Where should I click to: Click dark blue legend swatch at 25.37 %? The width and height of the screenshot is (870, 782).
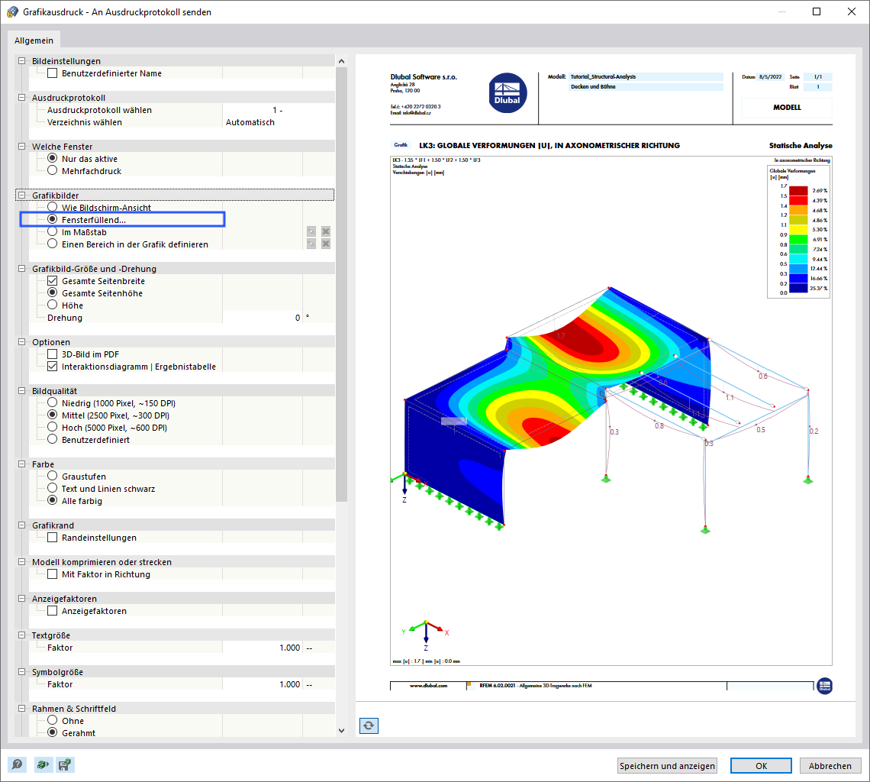[x=798, y=288]
